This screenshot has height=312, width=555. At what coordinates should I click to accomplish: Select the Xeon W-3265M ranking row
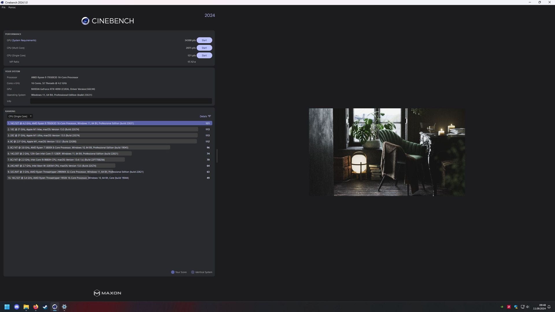pyautogui.click(x=110, y=166)
